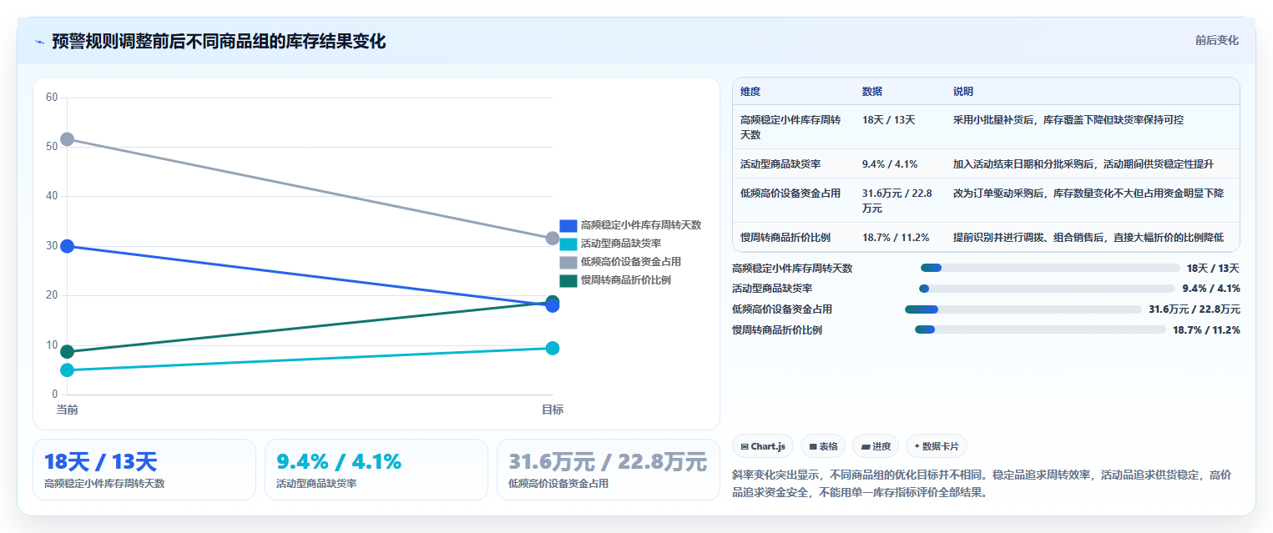
Task: Click the cyan data point at 目标
Action: 552,348
